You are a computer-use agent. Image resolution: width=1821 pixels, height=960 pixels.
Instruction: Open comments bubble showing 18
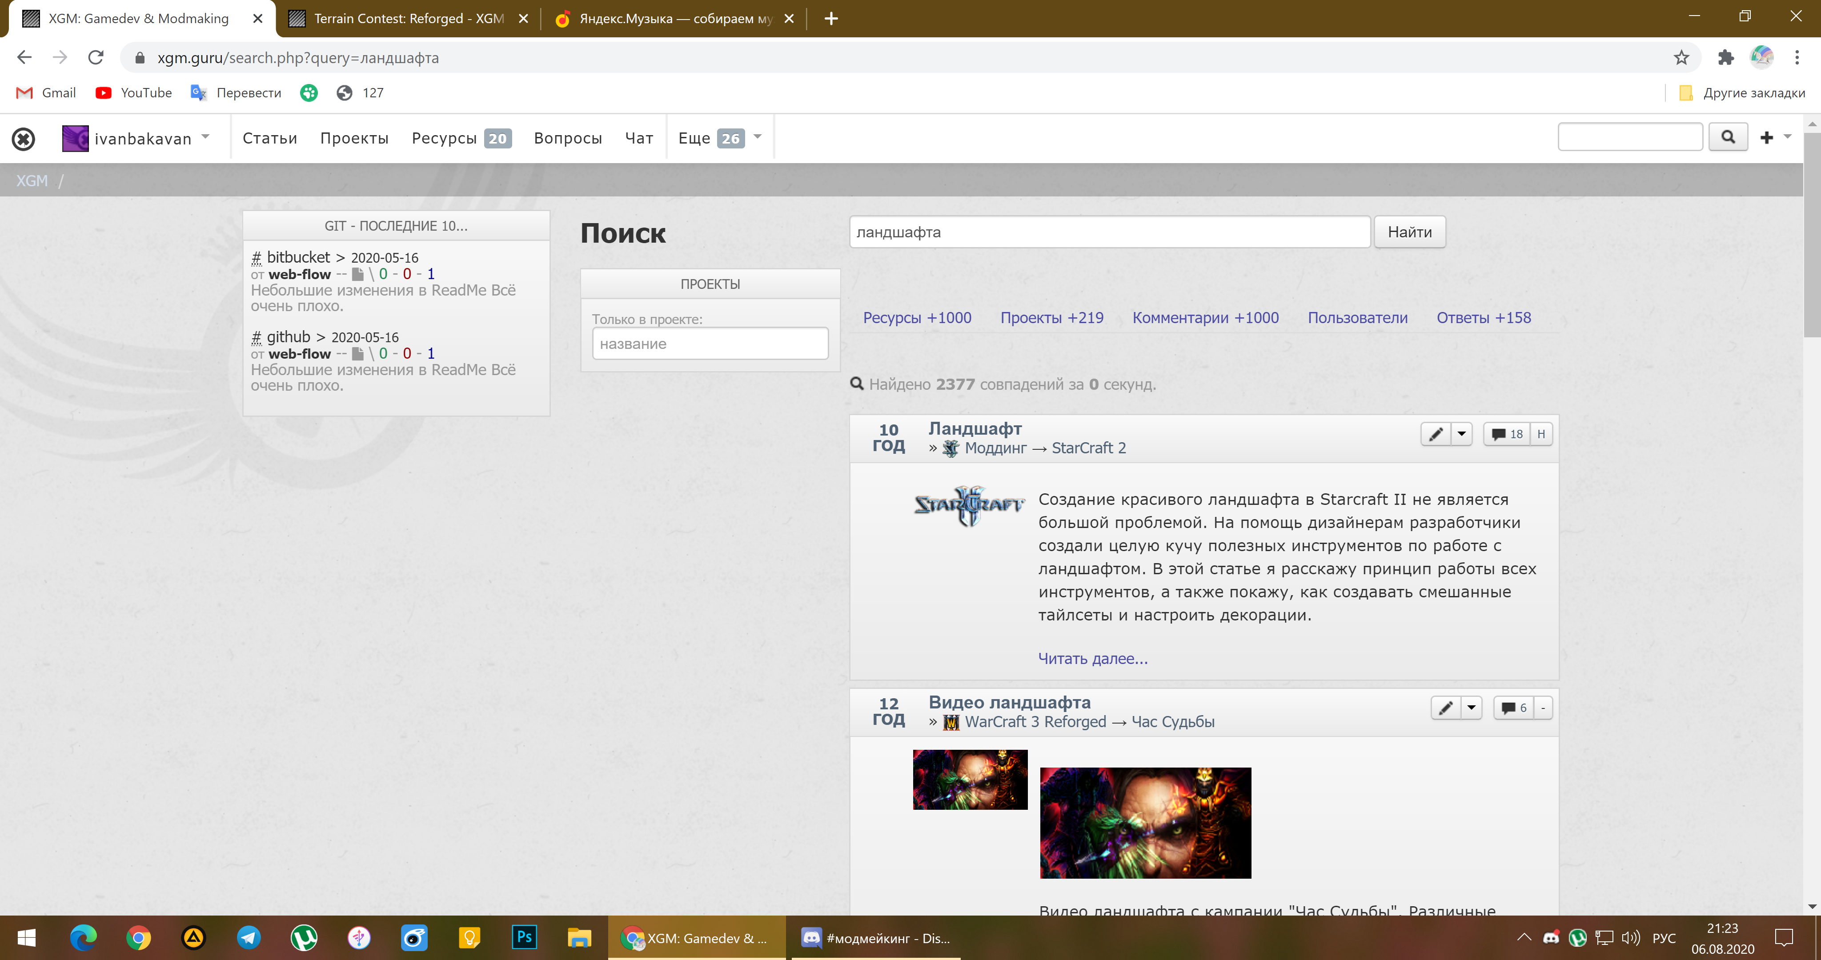coord(1506,434)
